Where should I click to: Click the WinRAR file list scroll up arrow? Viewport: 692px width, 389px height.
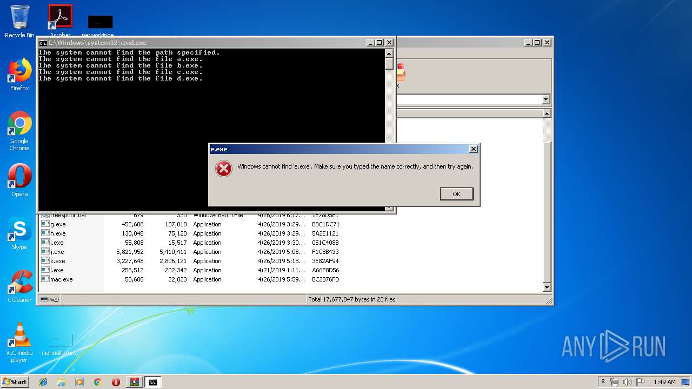[547, 113]
